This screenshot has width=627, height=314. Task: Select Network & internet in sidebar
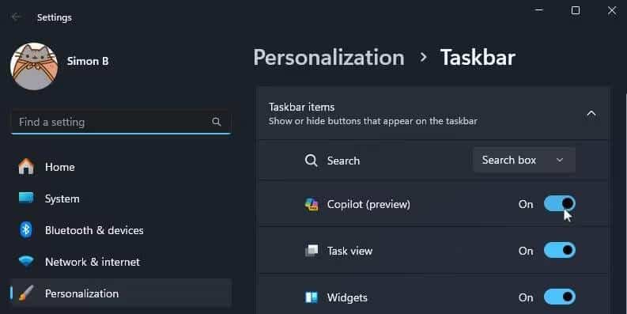click(121, 262)
